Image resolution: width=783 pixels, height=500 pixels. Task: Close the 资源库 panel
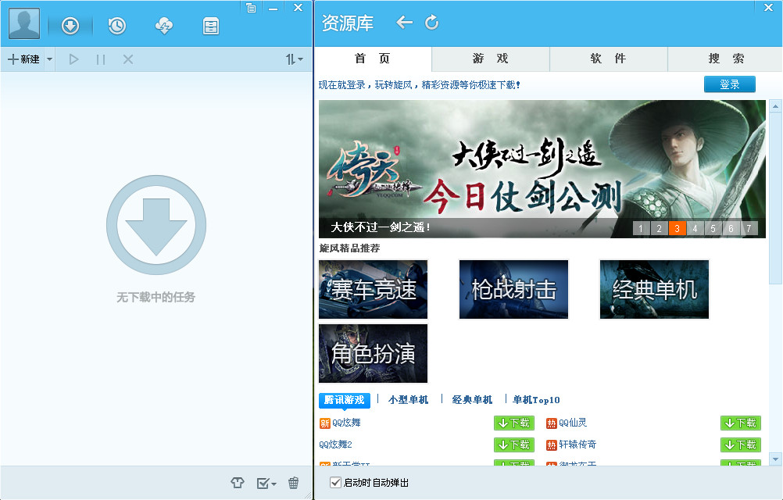tap(768, 8)
